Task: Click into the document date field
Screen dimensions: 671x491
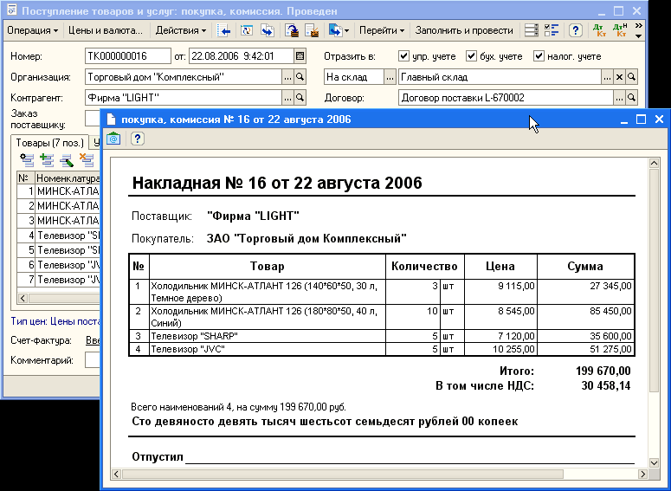Action: tap(242, 56)
